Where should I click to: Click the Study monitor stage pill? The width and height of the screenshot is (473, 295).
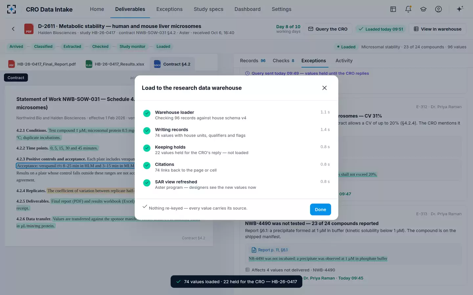point(132,47)
